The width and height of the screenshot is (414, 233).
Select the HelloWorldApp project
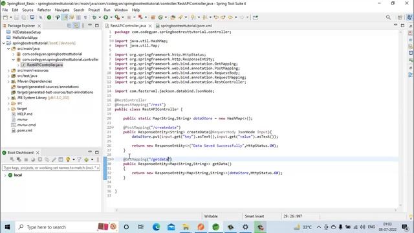click(25, 38)
